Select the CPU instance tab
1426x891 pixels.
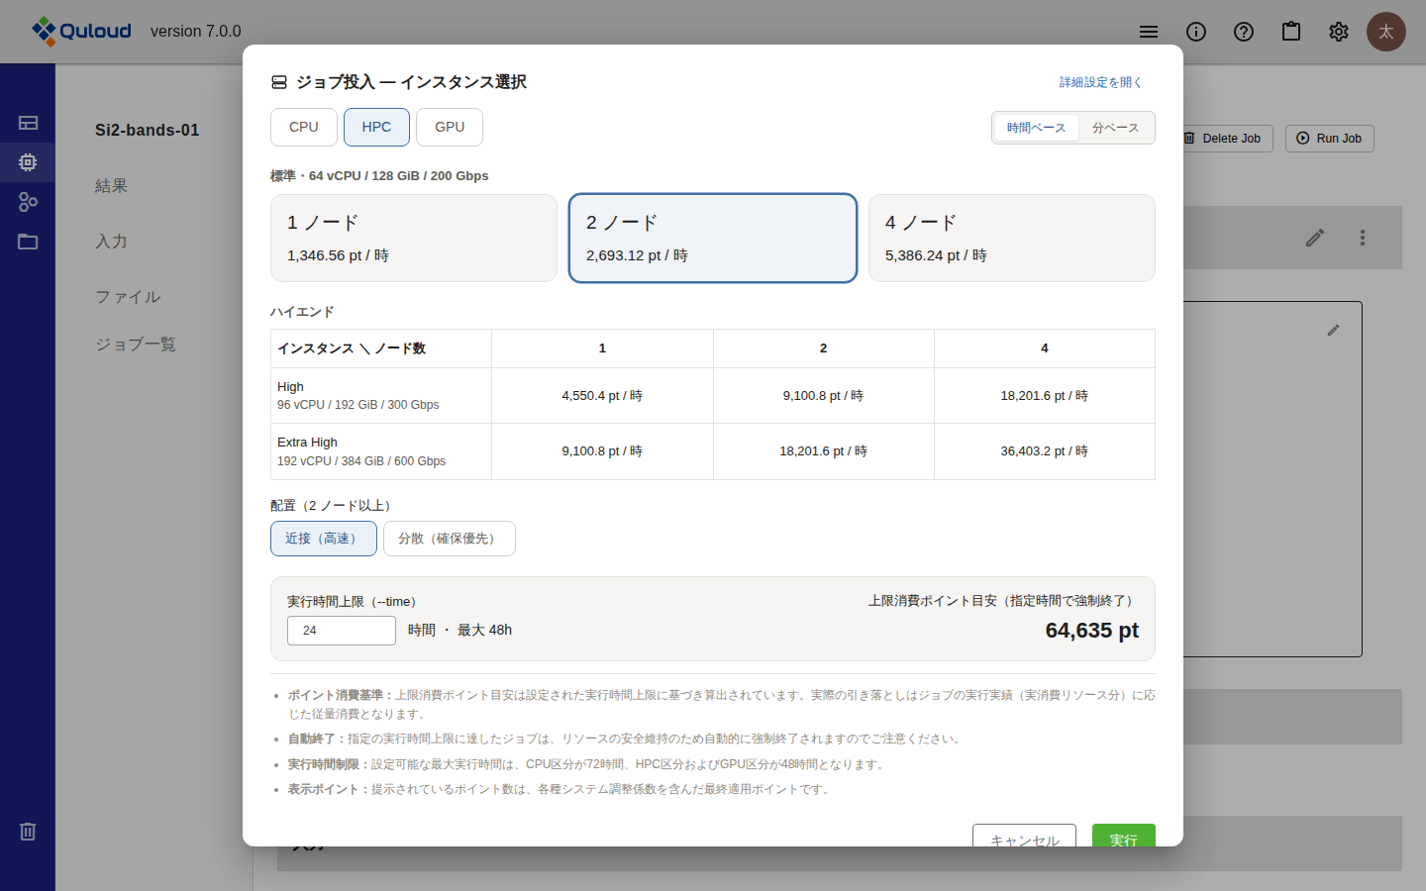(x=304, y=127)
